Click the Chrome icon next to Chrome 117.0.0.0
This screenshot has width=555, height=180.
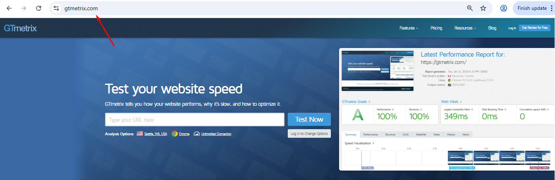(x=450, y=80)
